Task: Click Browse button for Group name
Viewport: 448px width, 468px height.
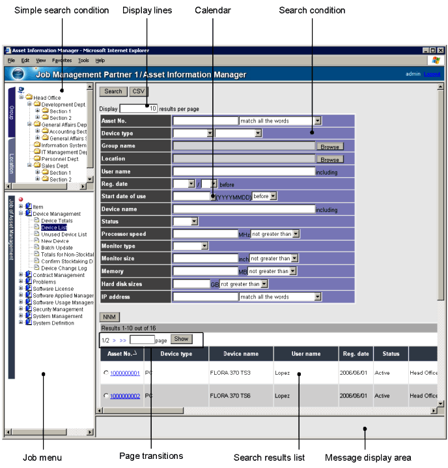Action: coord(329,147)
